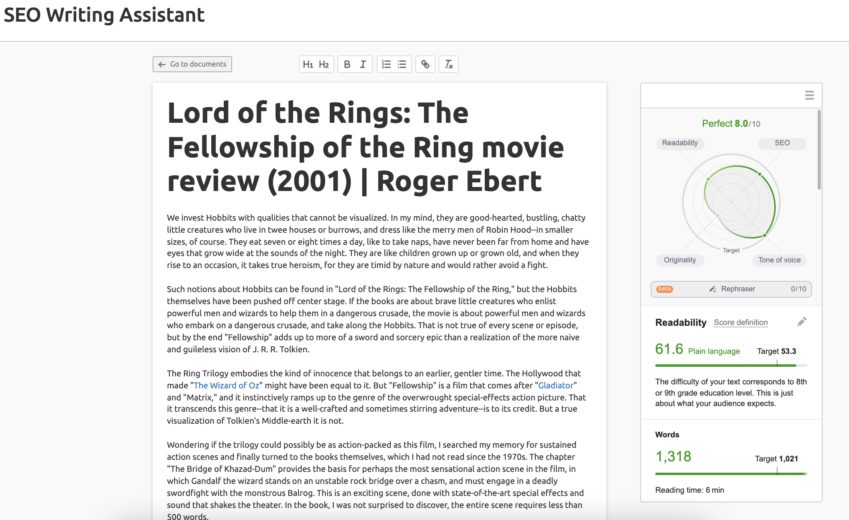Click the side panel scrollbar
Image resolution: width=849 pixels, height=520 pixels.
(819, 150)
